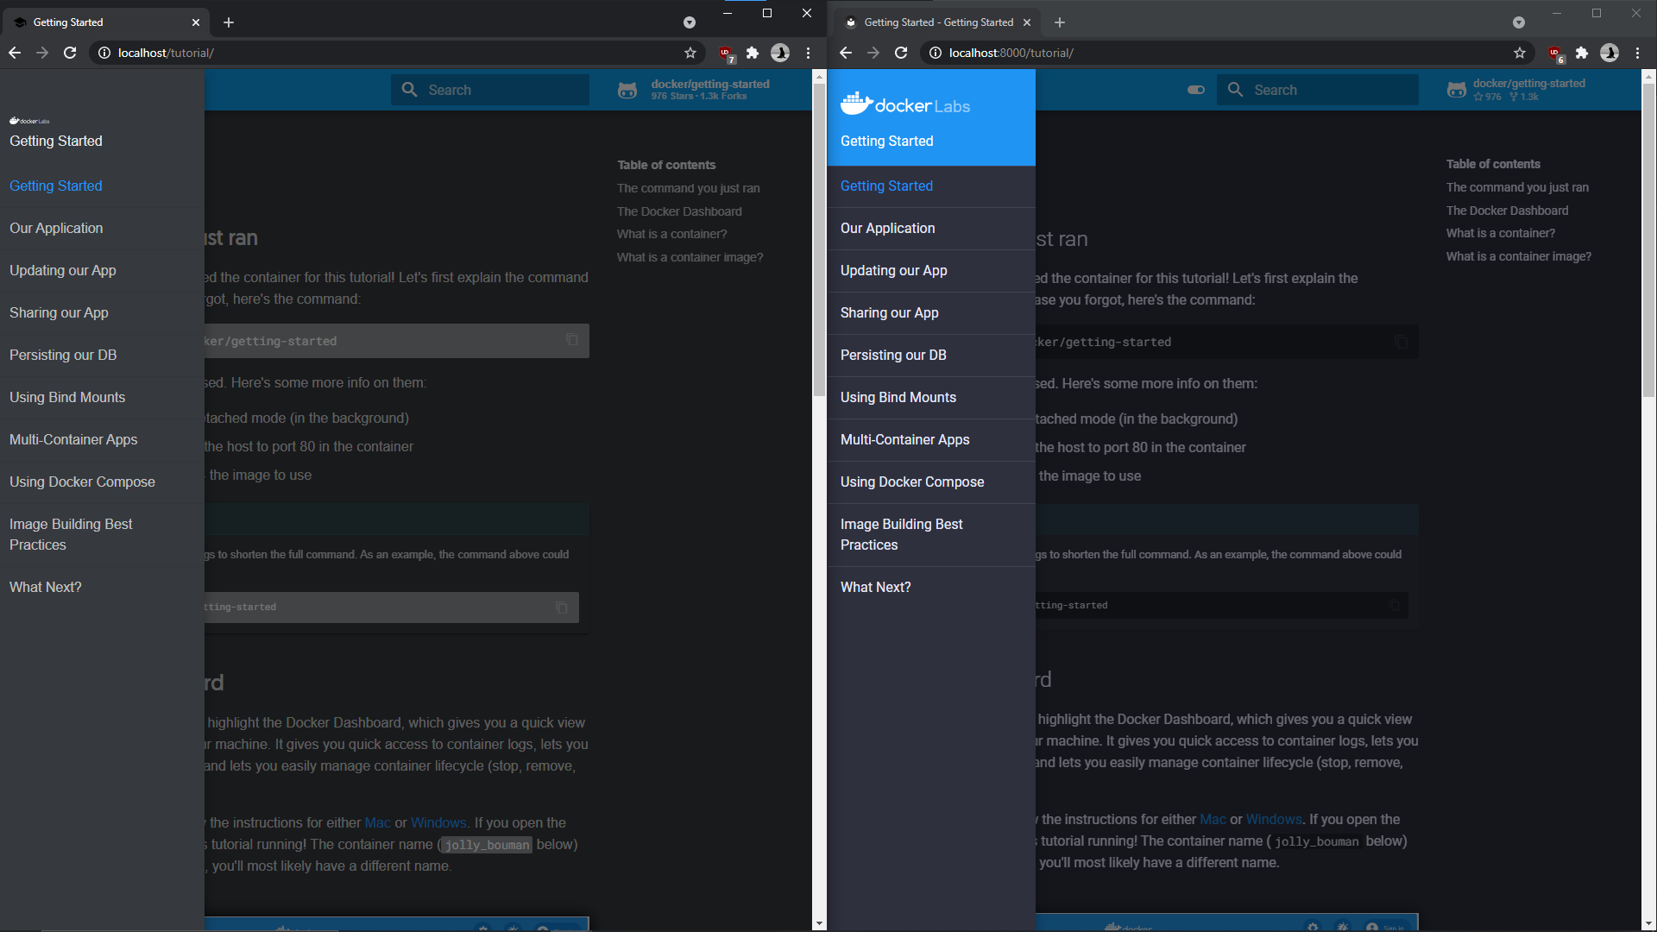Open Extensions puzzle icon in left browser
The height and width of the screenshot is (932, 1657).
tap(753, 54)
